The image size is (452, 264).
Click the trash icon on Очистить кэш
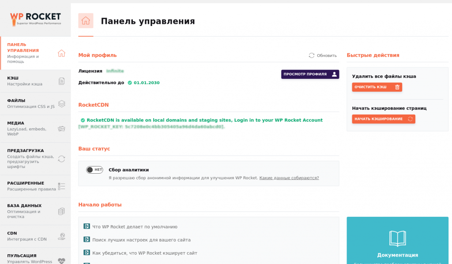click(x=397, y=87)
